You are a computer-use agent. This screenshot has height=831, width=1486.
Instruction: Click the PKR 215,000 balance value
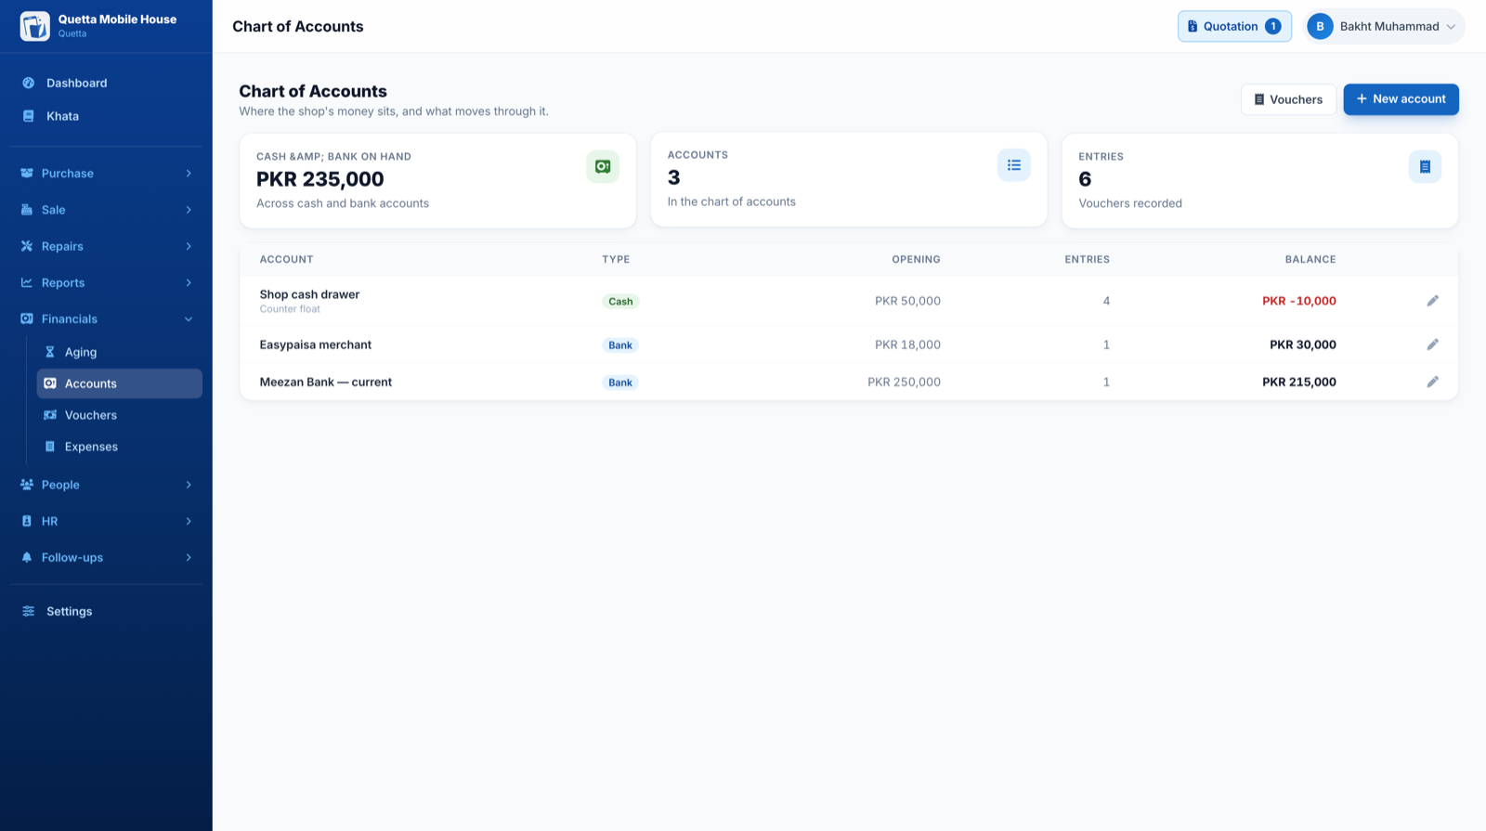[1298, 382]
